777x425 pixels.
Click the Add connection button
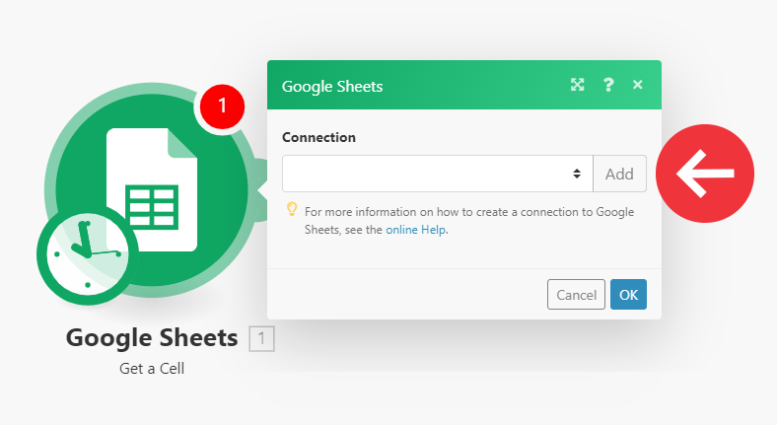619,174
